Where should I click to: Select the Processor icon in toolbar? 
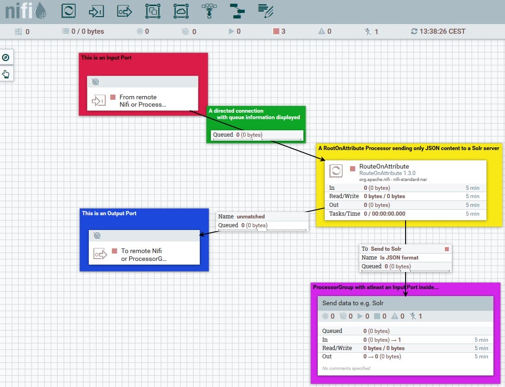pos(68,11)
